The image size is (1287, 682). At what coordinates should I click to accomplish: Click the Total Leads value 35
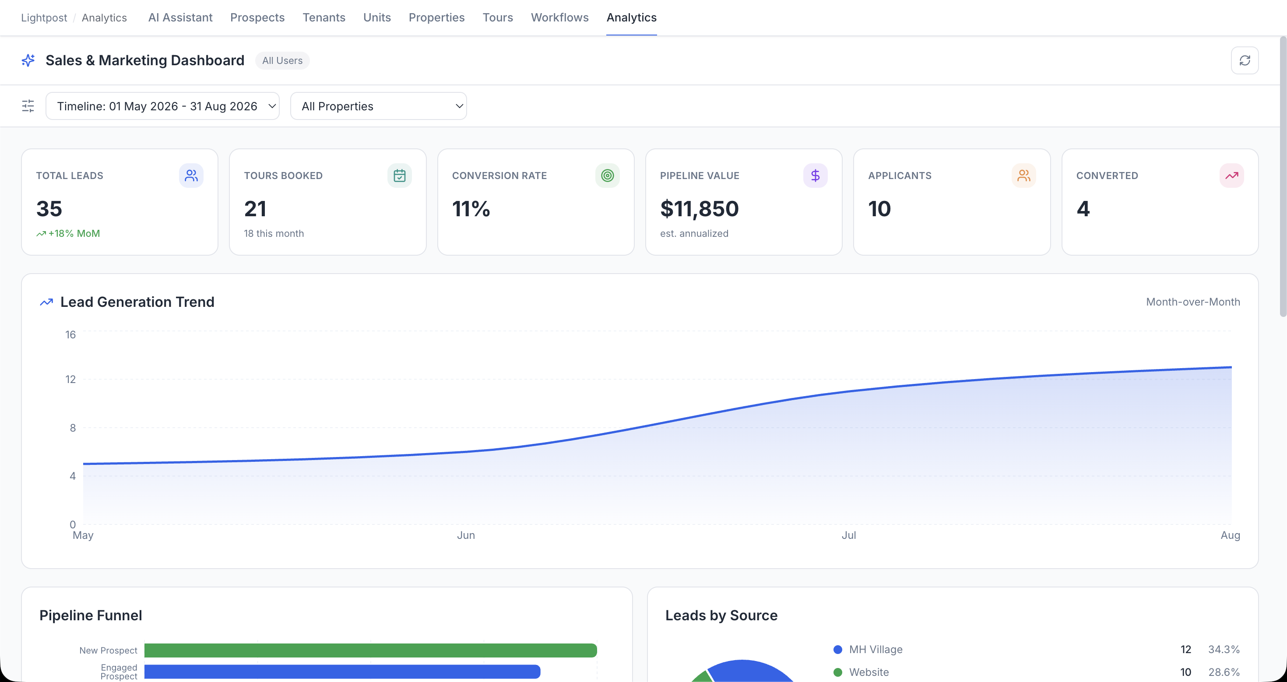(49, 209)
